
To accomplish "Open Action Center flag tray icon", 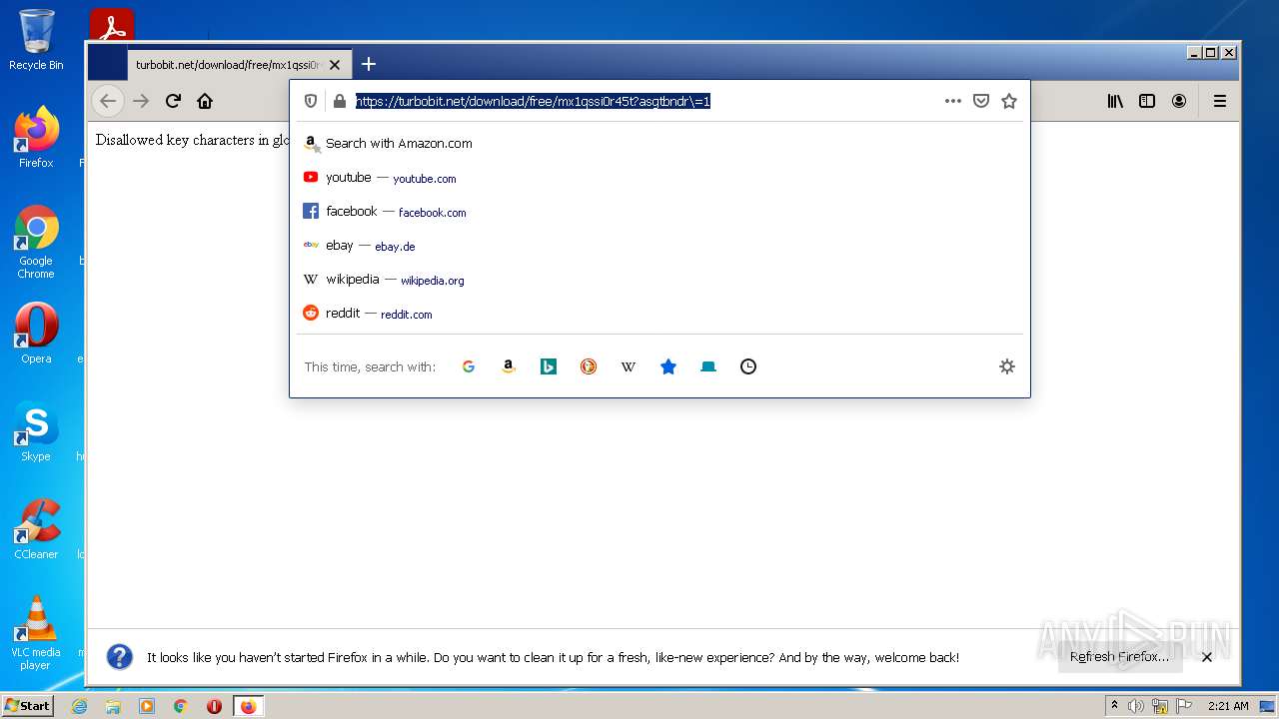I will 1184,706.
